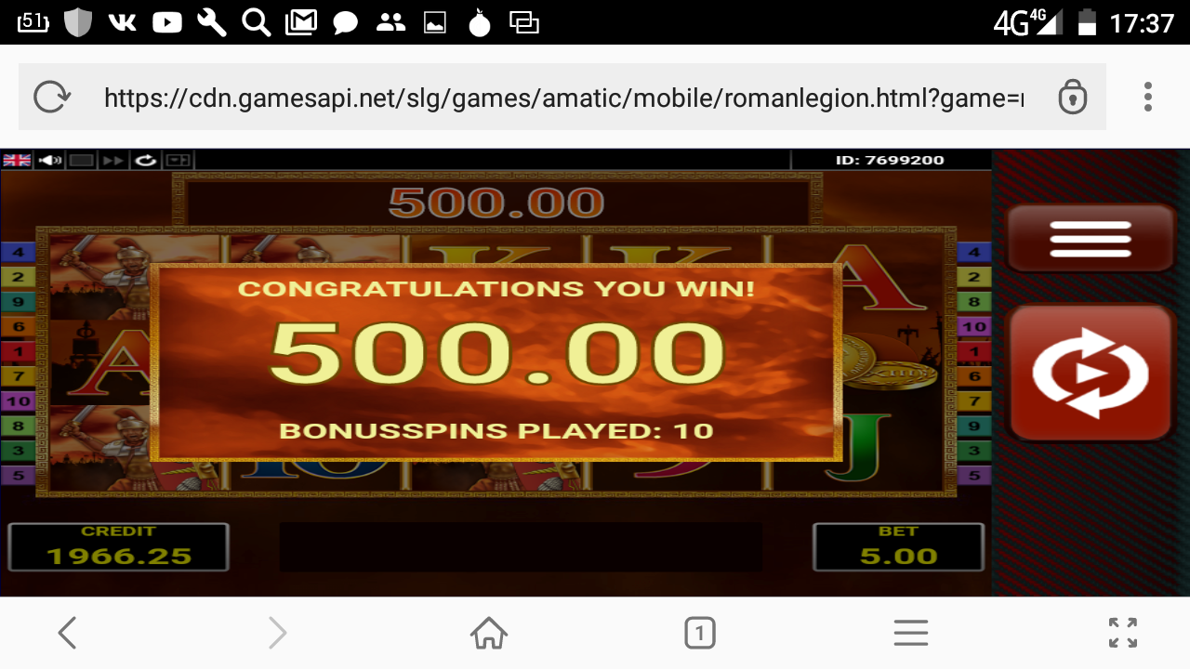Go to browser home page icon
Image resolution: width=1190 pixels, height=669 pixels.
489,633
